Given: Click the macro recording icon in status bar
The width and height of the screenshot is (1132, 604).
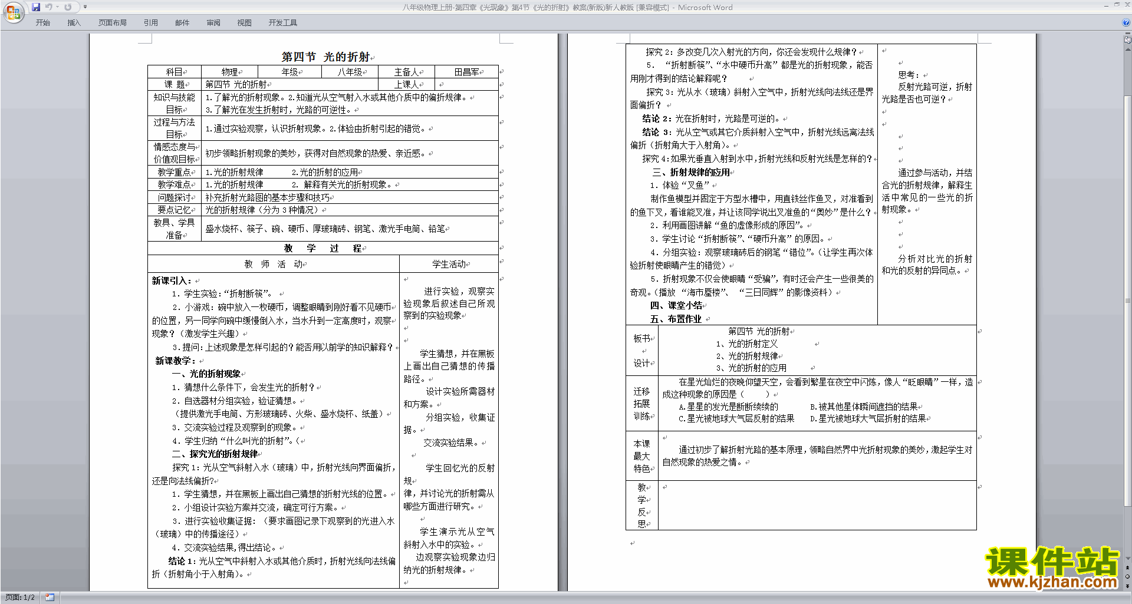Looking at the screenshot, I should tap(50, 598).
